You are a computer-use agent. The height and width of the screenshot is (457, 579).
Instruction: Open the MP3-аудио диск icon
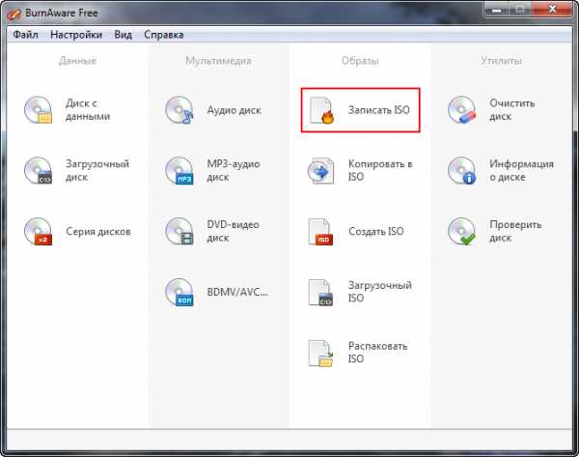point(179,170)
